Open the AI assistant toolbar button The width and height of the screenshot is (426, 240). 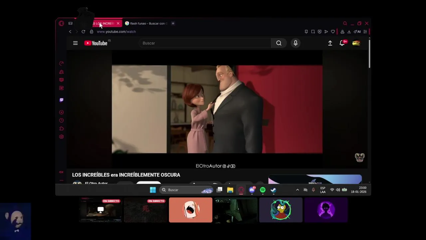(x=357, y=32)
